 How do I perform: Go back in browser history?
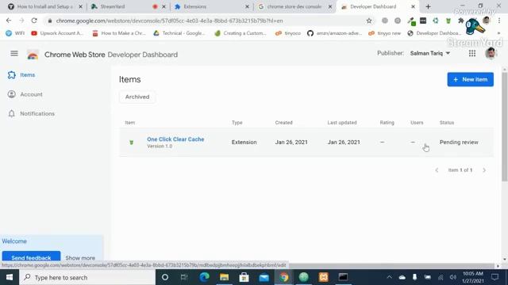coord(9,21)
